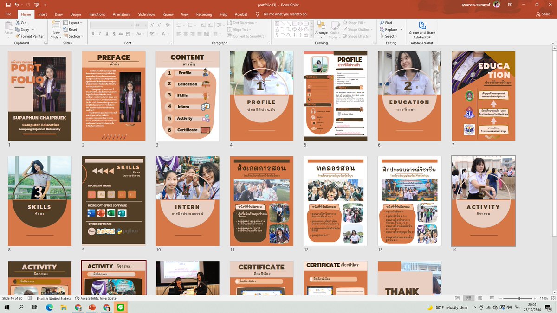Screen dimensions: 557x313
Task: Click the zoom in plus button
Action: coord(535,298)
